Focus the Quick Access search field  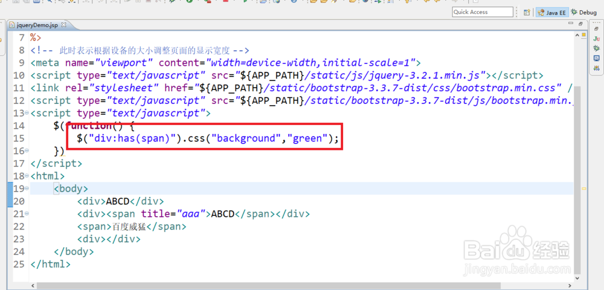pos(483,12)
